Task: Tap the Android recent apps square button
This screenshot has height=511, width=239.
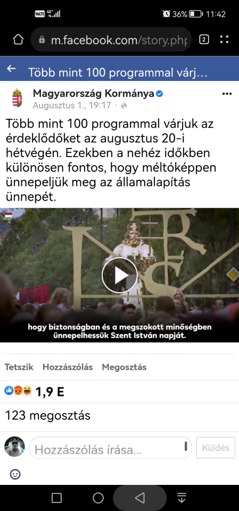Action: coord(56,498)
